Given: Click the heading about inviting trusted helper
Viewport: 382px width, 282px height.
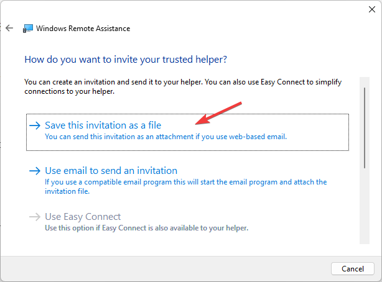Looking at the screenshot, I should [x=125, y=60].
